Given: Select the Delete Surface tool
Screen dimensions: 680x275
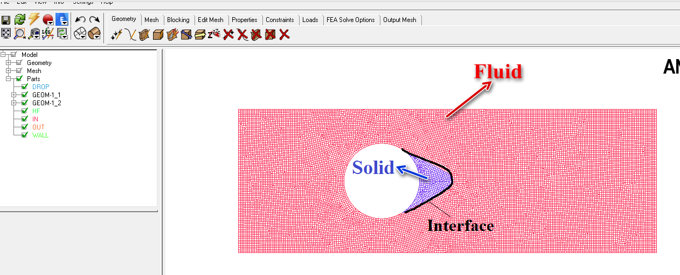Looking at the screenshot, I should pos(256,35).
